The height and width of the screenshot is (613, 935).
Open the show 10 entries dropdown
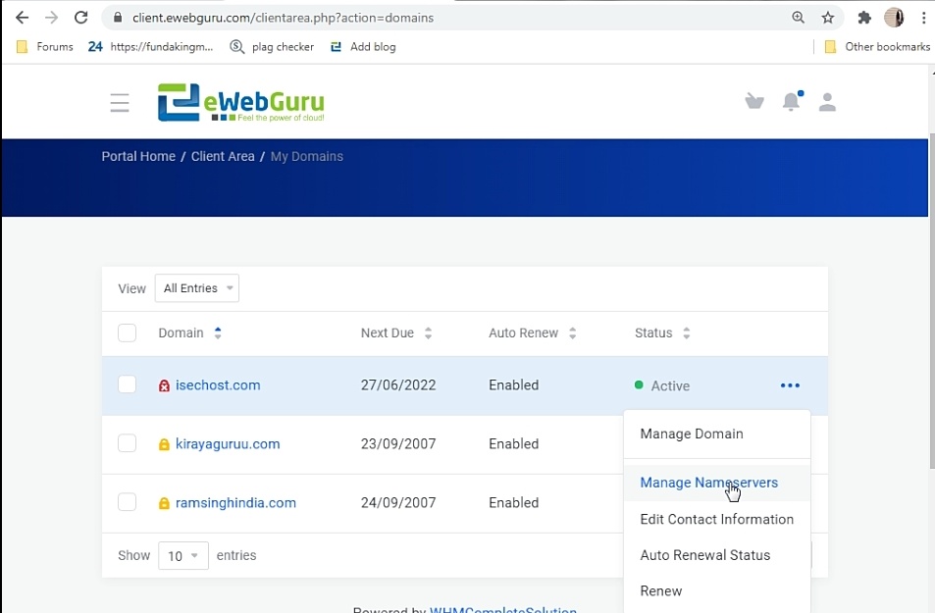point(183,556)
